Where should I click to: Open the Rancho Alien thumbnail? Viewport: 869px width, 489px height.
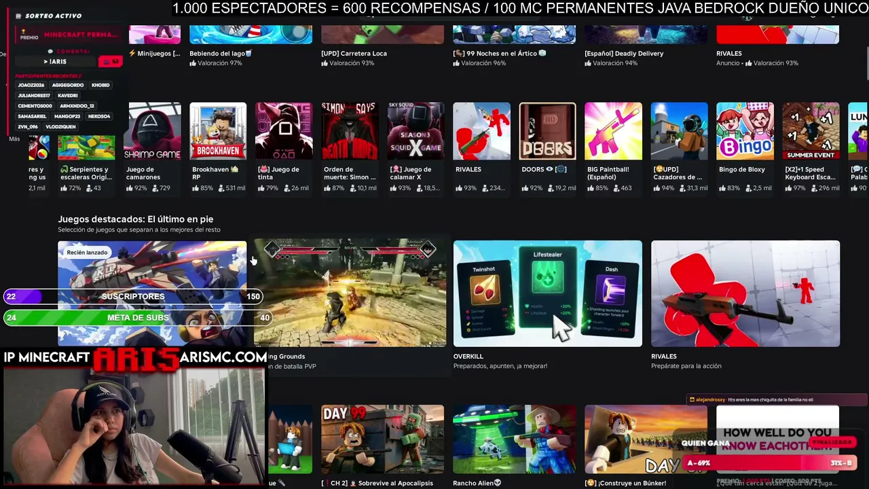point(514,439)
